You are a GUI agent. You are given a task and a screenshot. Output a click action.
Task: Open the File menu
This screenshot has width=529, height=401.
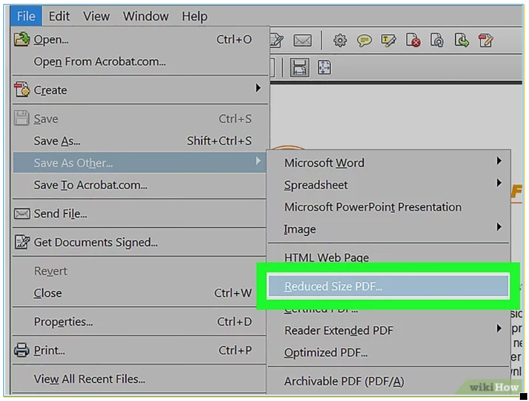click(26, 16)
